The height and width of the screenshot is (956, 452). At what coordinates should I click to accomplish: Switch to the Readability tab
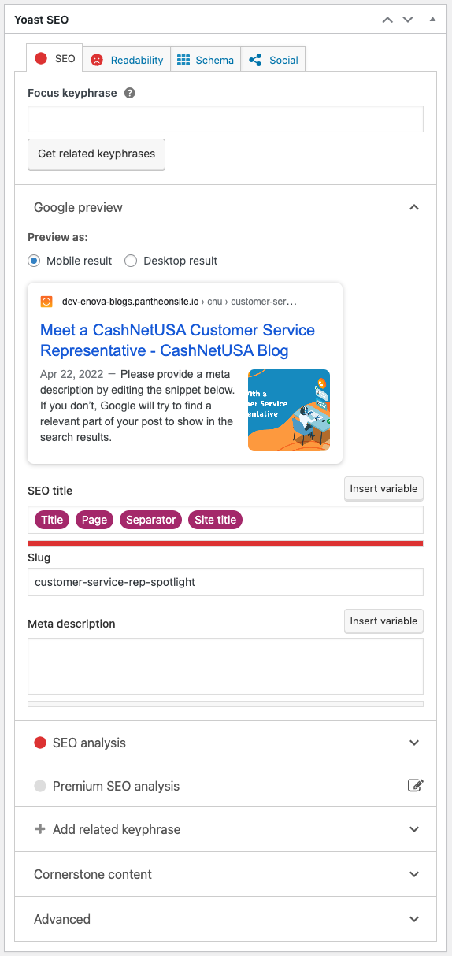[127, 60]
